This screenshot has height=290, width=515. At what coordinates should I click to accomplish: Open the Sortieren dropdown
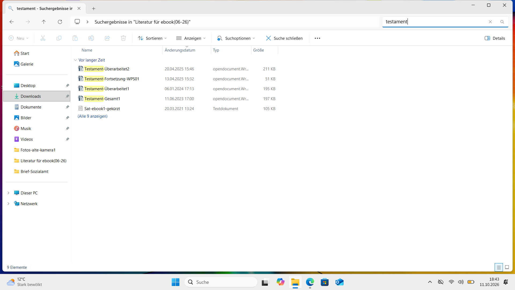[x=152, y=38]
